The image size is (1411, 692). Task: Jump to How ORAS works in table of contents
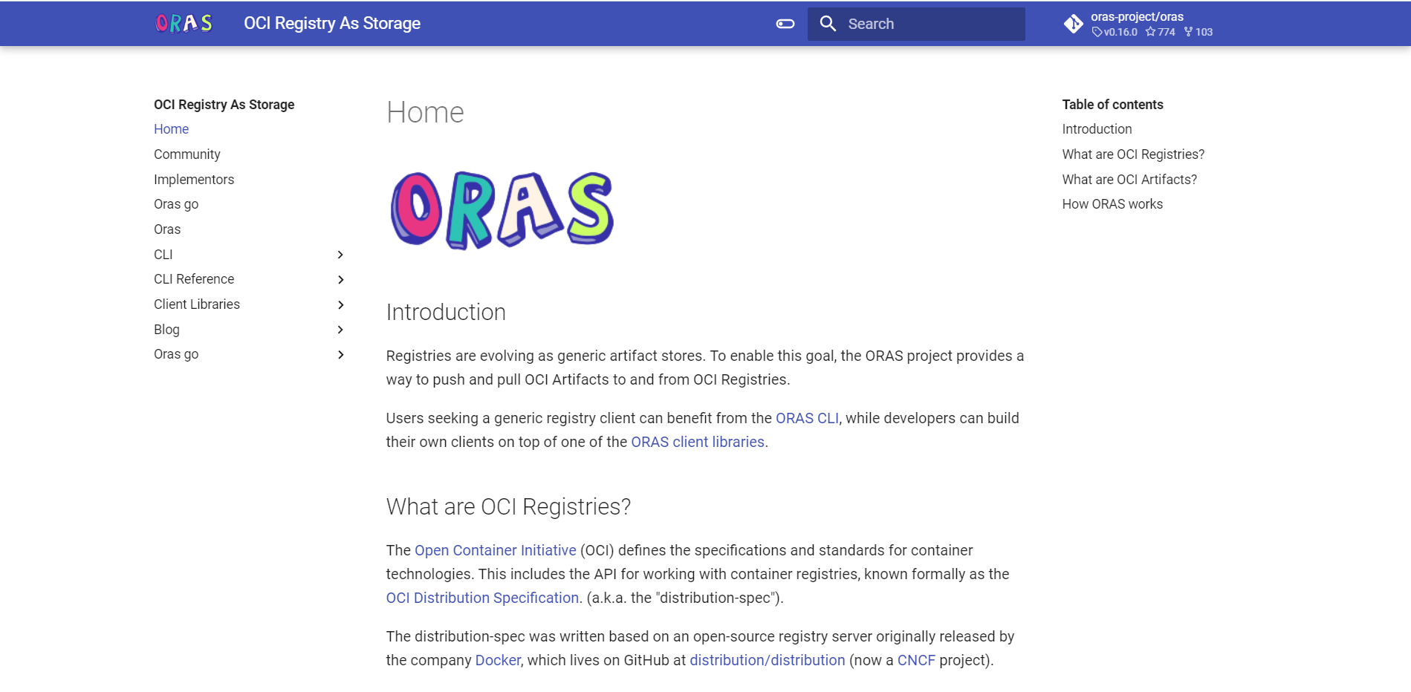pyautogui.click(x=1112, y=203)
